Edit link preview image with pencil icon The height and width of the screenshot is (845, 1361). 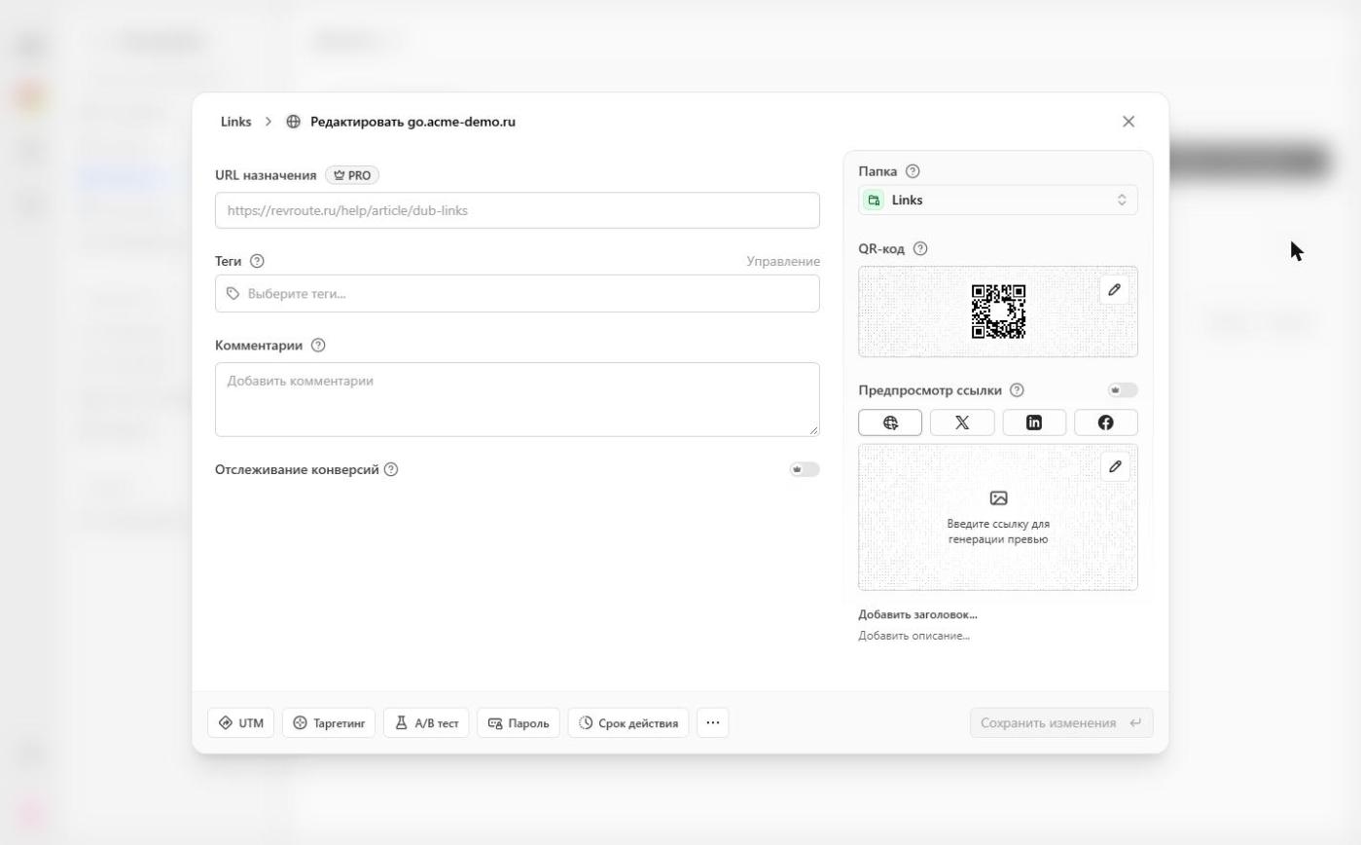(1115, 467)
